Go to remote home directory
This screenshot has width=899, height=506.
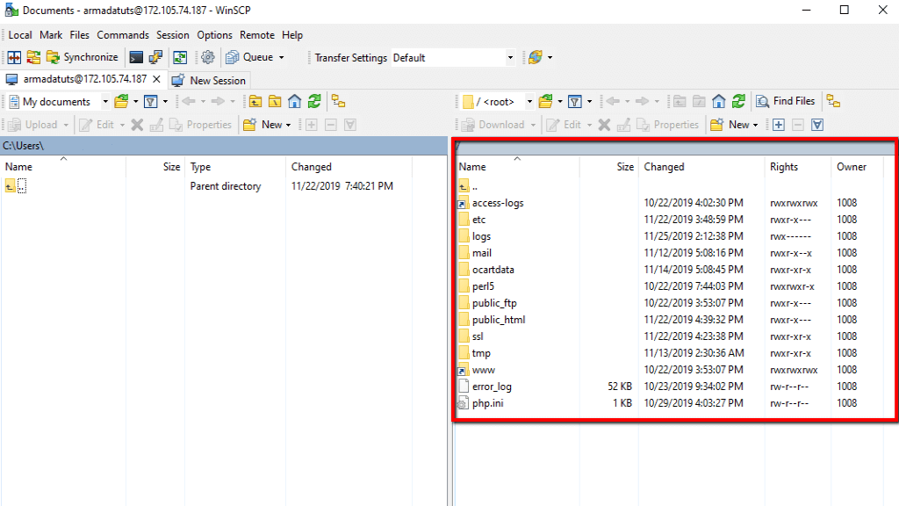point(719,102)
